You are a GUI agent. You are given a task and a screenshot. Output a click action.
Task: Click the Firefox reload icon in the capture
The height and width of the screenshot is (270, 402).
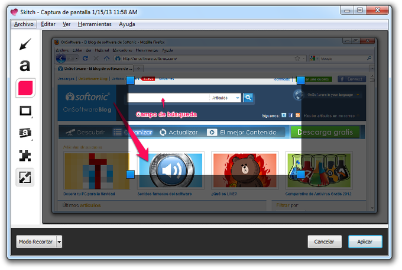[85, 59]
